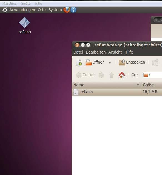Viewport: 162px width, 175px height.
Task: Open the Datei menu
Action: coord(78,52)
